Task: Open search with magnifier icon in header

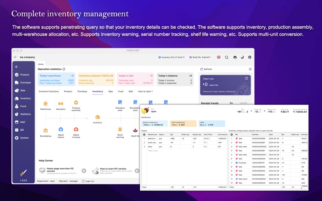Action: (x=226, y=57)
